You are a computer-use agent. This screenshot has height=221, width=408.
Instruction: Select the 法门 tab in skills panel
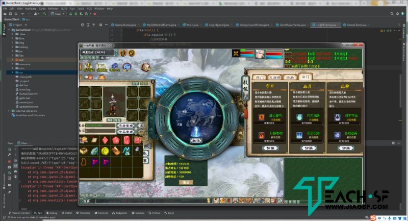coord(305,77)
